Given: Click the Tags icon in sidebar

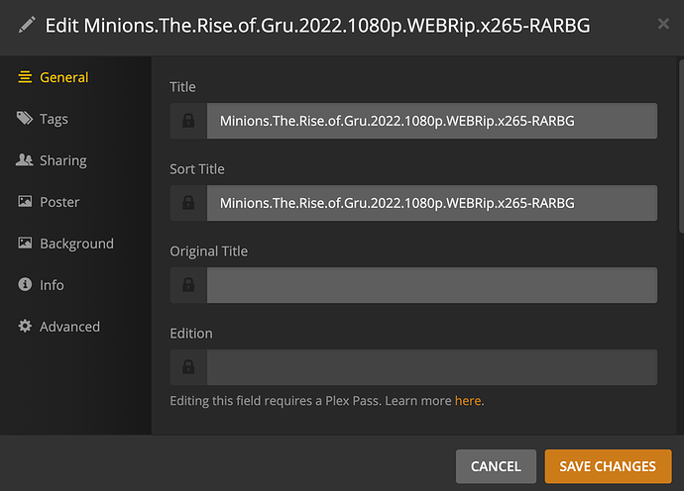Looking at the screenshot, I should (x=25, y=119).
